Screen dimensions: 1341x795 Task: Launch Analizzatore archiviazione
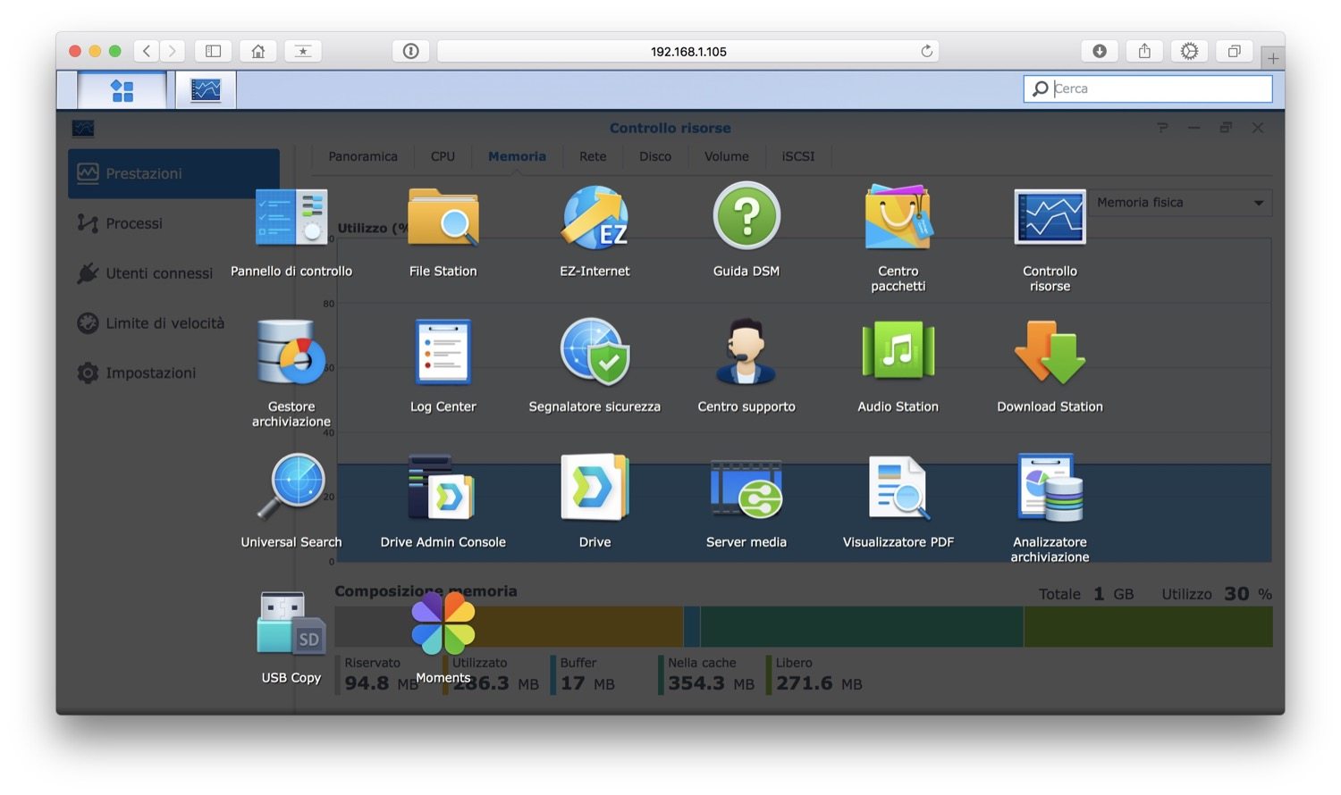[x=1050, y=488]
